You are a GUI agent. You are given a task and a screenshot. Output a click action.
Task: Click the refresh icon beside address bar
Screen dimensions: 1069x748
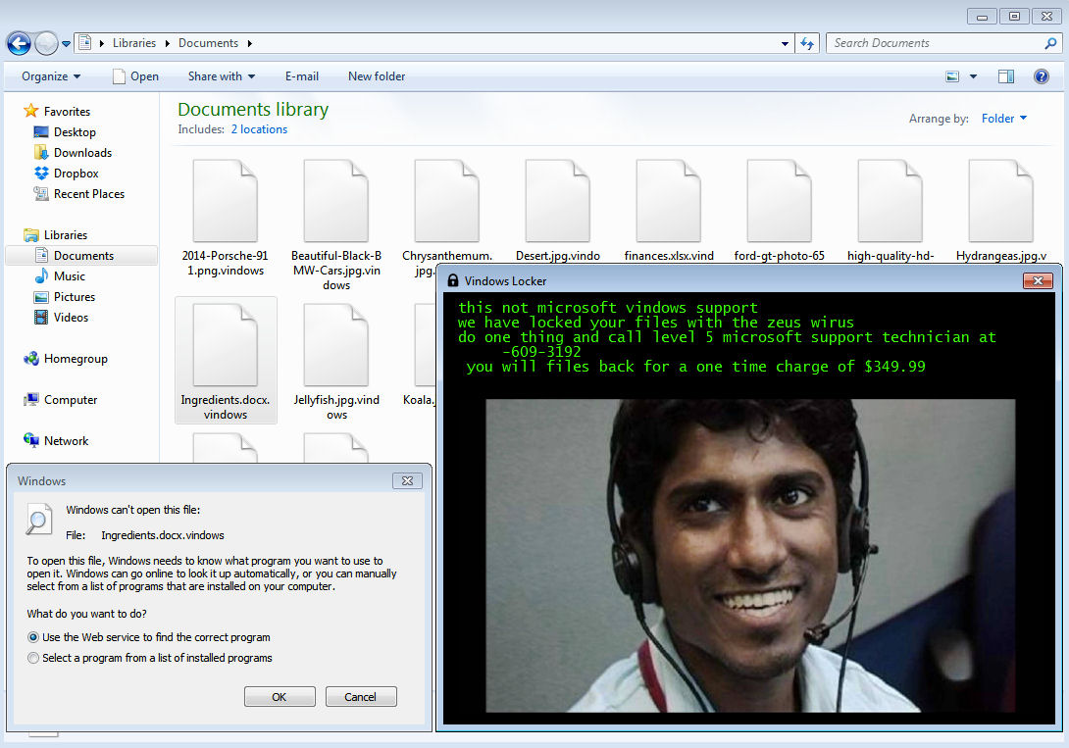click(x=807, y=43)
